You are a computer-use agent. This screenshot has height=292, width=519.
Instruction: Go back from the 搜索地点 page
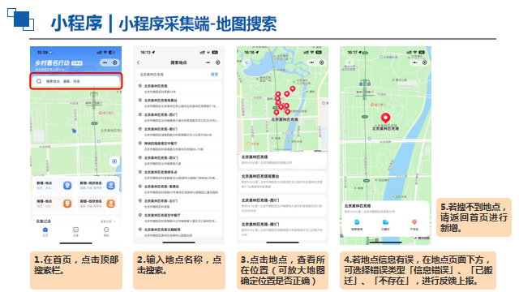coord(139,62)
